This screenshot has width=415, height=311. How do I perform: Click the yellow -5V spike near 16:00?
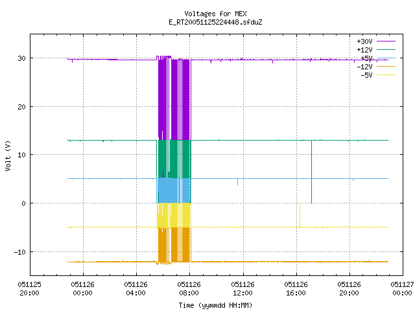click(x=300, y=215)
